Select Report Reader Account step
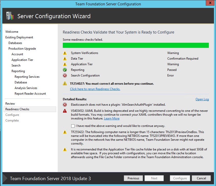216x186 pixels. coord(30,94)
